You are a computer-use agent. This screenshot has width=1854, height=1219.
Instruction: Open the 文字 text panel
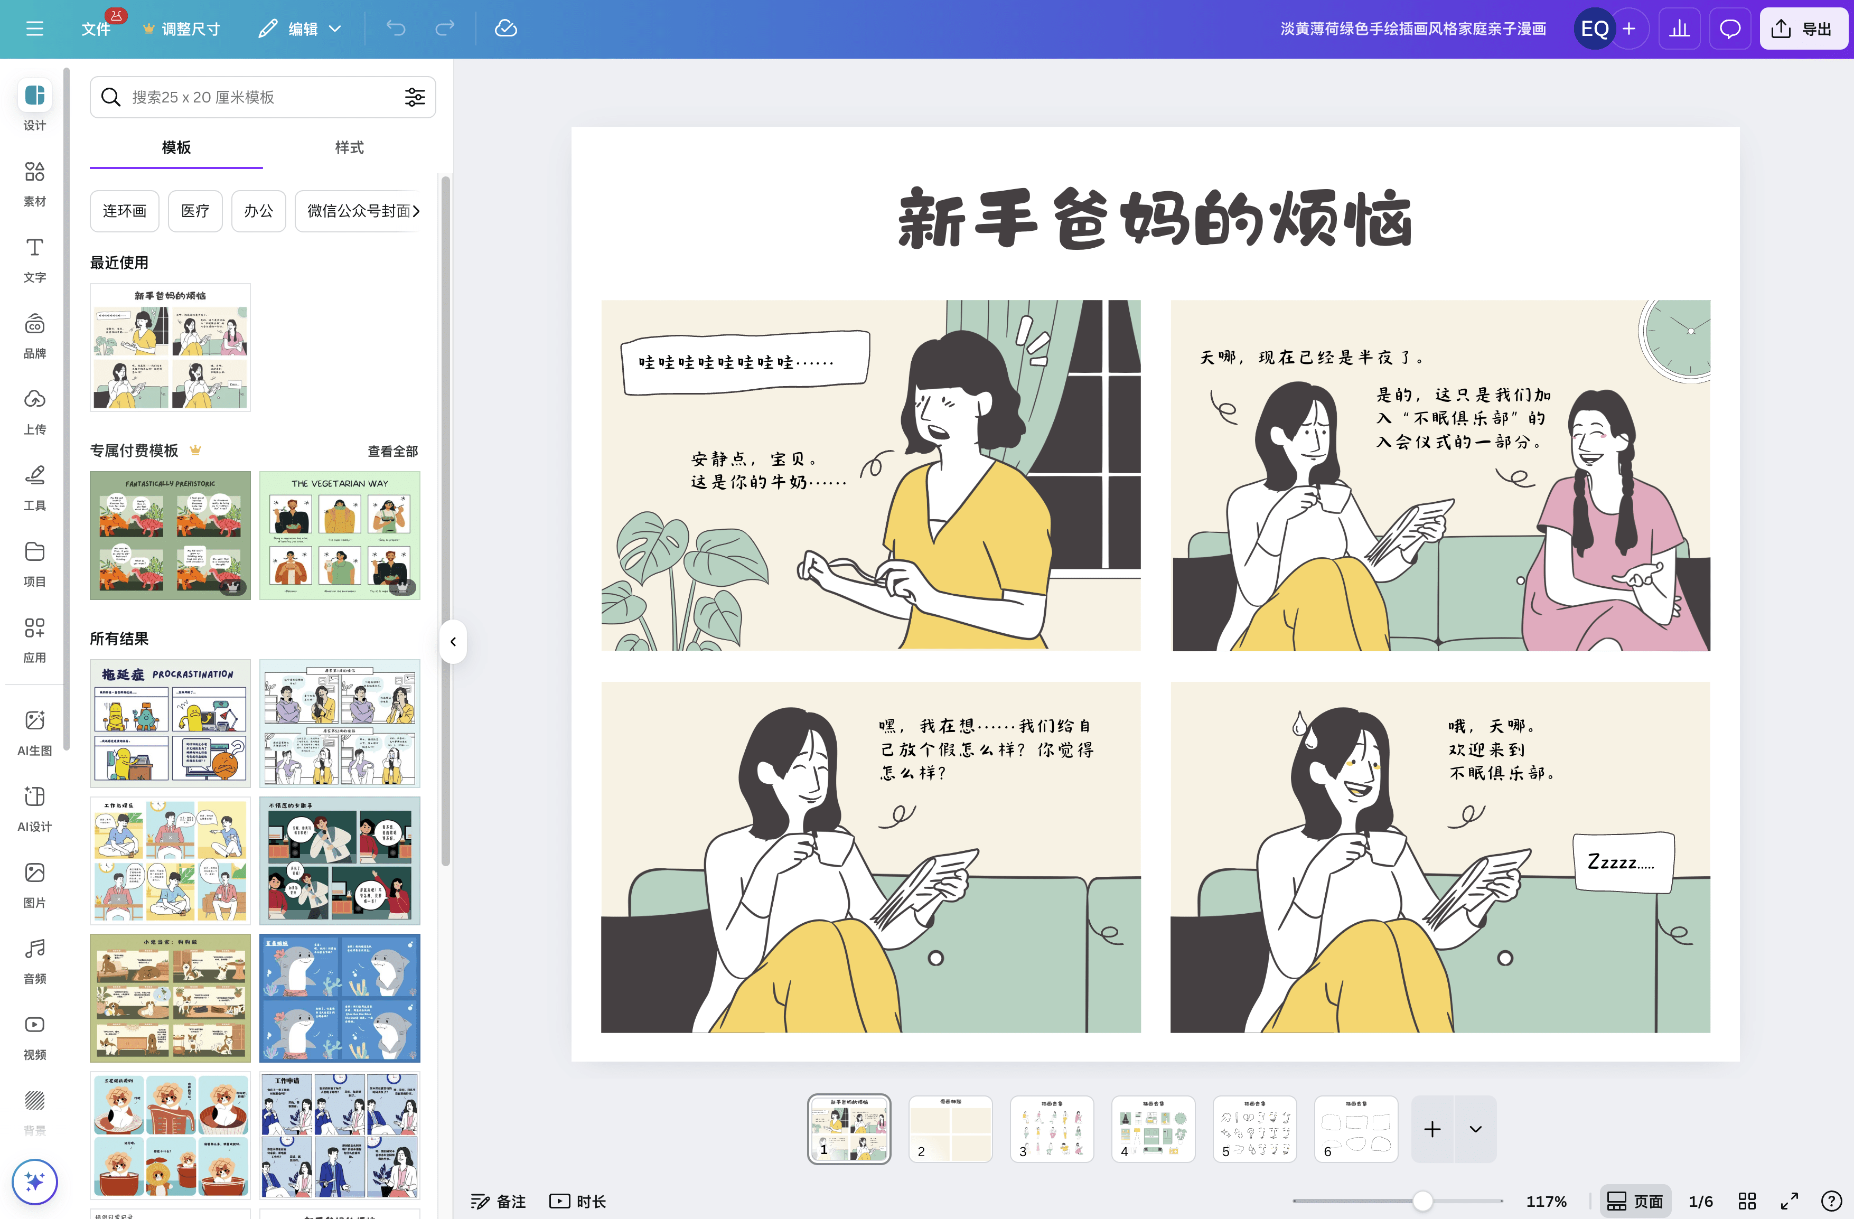pos(34,259)
